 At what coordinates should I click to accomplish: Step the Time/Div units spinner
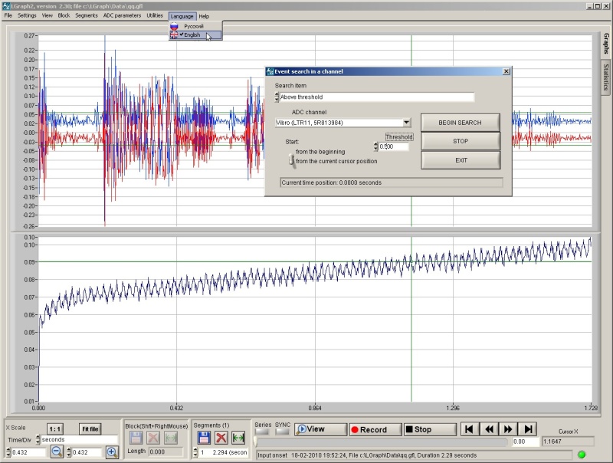coord(38,439)
